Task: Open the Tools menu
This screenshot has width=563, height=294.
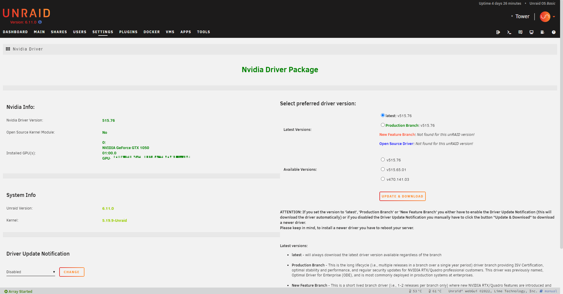Action: (204, 32)
